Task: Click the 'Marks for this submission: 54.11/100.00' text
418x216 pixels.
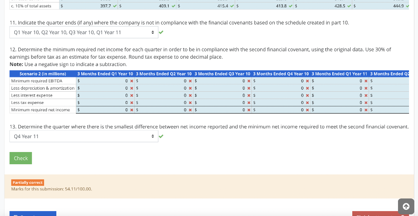Action: 51,189
